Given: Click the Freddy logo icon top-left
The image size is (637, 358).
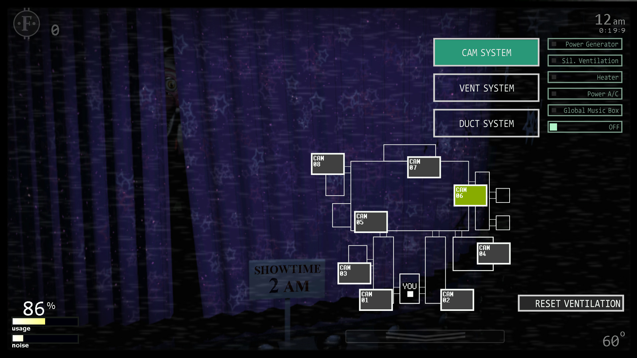Looking at the screenshot, I should click(x=26, y=24).
